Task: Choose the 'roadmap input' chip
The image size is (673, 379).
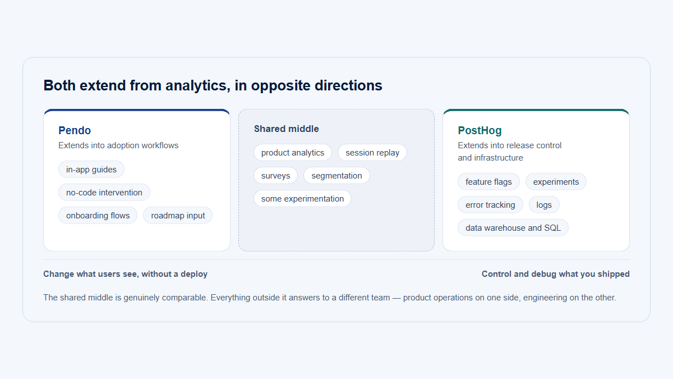Action: [178, 215]
